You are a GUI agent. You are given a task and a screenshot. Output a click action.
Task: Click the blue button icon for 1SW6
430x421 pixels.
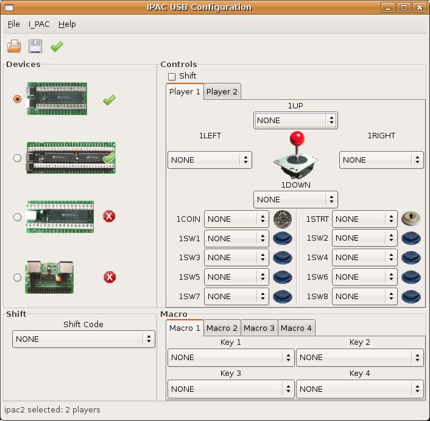tap(411, 277)
